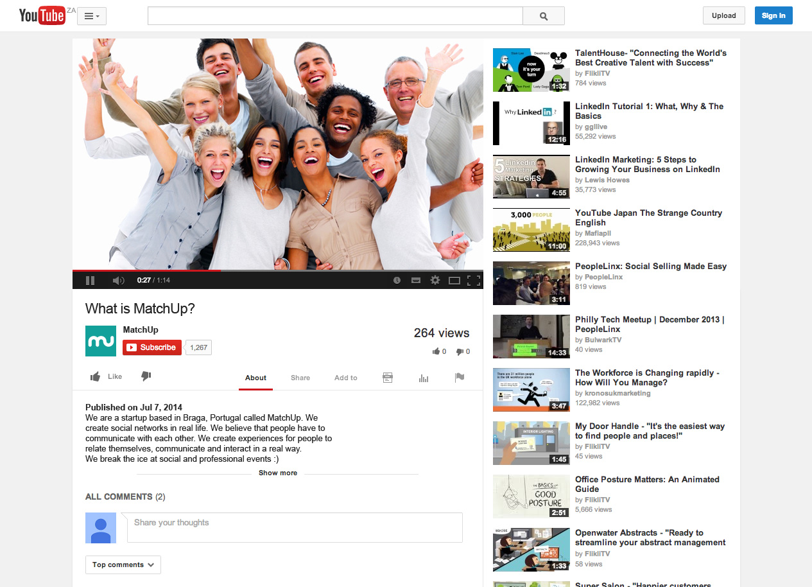Mute the video volume
The height and width of the screenshot is (587, 812).
[118, 281]
